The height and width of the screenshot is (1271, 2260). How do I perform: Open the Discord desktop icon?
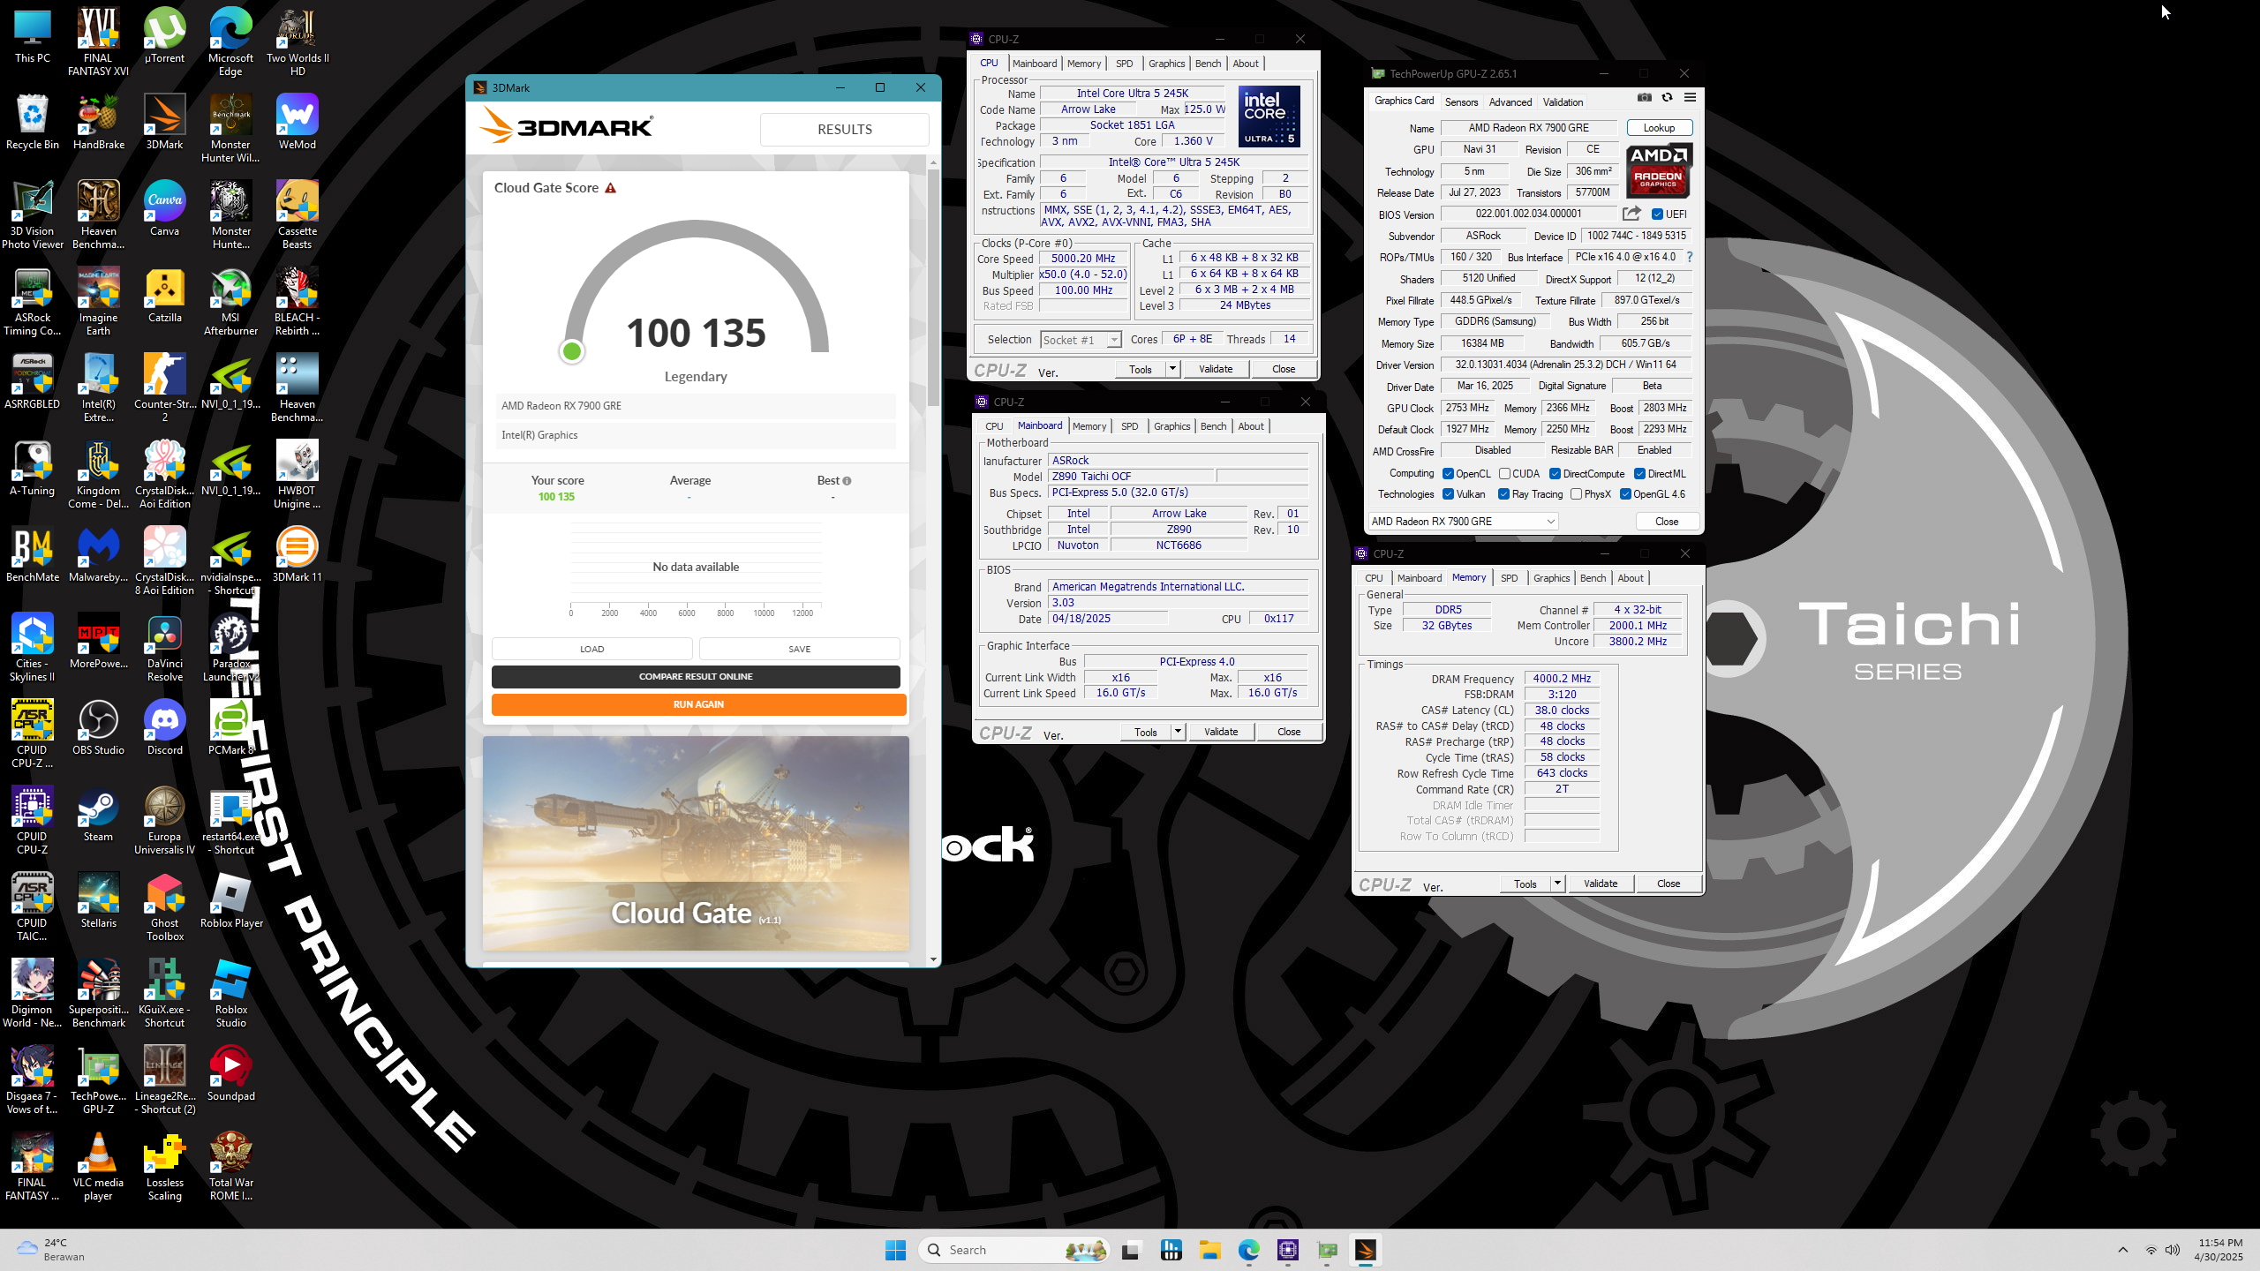pyautogui.click(x=164, y=728)
